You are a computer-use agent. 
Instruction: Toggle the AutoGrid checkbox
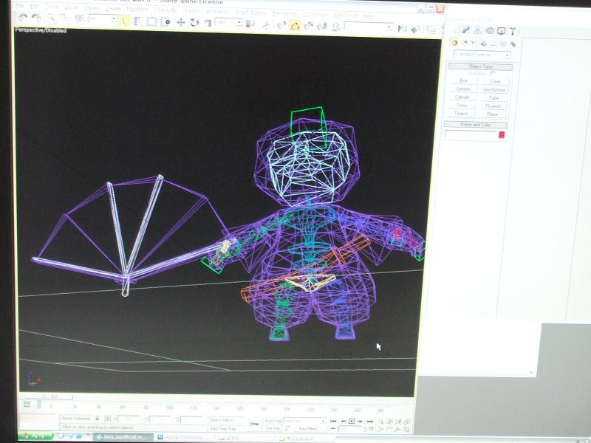pyautogui.click(x=493, y=73)
